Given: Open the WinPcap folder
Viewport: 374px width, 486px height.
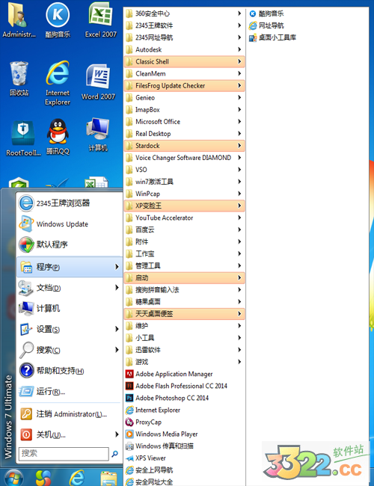Looking at the screenshot, I should coord(185,194).
